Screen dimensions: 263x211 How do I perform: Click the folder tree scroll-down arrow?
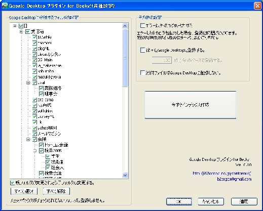[x=125, y=176]
